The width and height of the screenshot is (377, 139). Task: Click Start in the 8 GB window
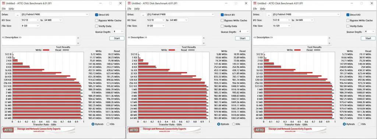(x=243, y=39)
